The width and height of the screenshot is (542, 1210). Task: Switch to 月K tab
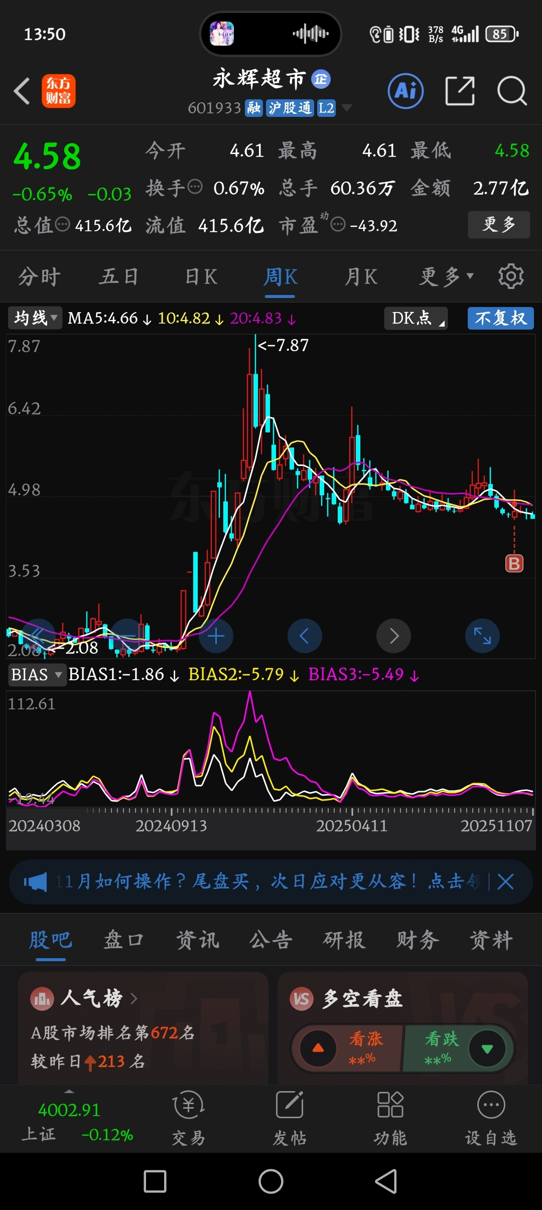pyautogui.click(x=361, y=276)
